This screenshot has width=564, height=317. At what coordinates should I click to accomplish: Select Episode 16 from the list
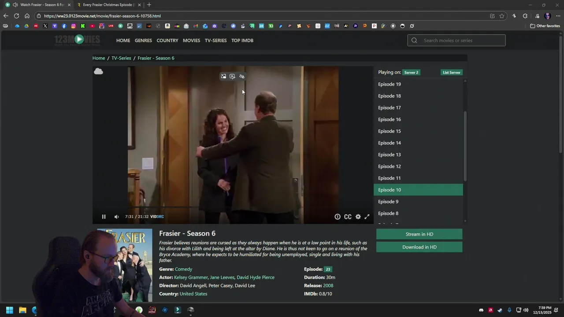tap(418, 119)
